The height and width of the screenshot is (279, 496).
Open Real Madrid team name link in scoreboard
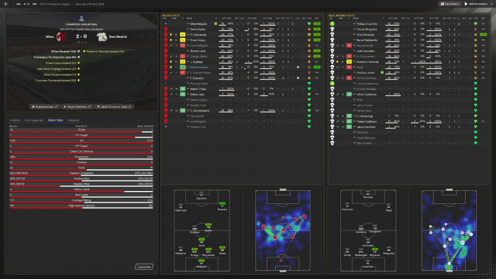(118, 37)
